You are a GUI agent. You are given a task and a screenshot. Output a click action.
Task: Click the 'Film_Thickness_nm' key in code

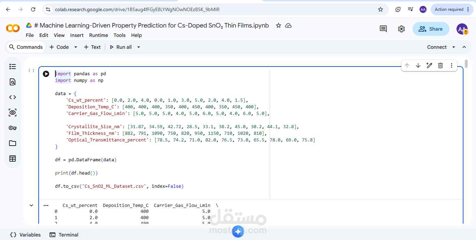tap(91, 133)
